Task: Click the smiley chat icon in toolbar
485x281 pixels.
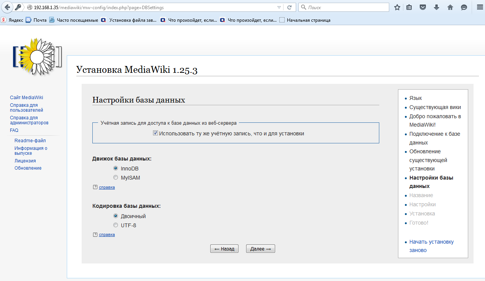Action: pyautogui.click(x=464, y=7)
